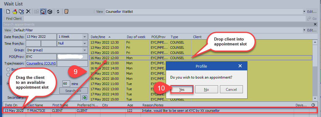
Task: Click the clock icon column header
Action: [x=313, y=105]
